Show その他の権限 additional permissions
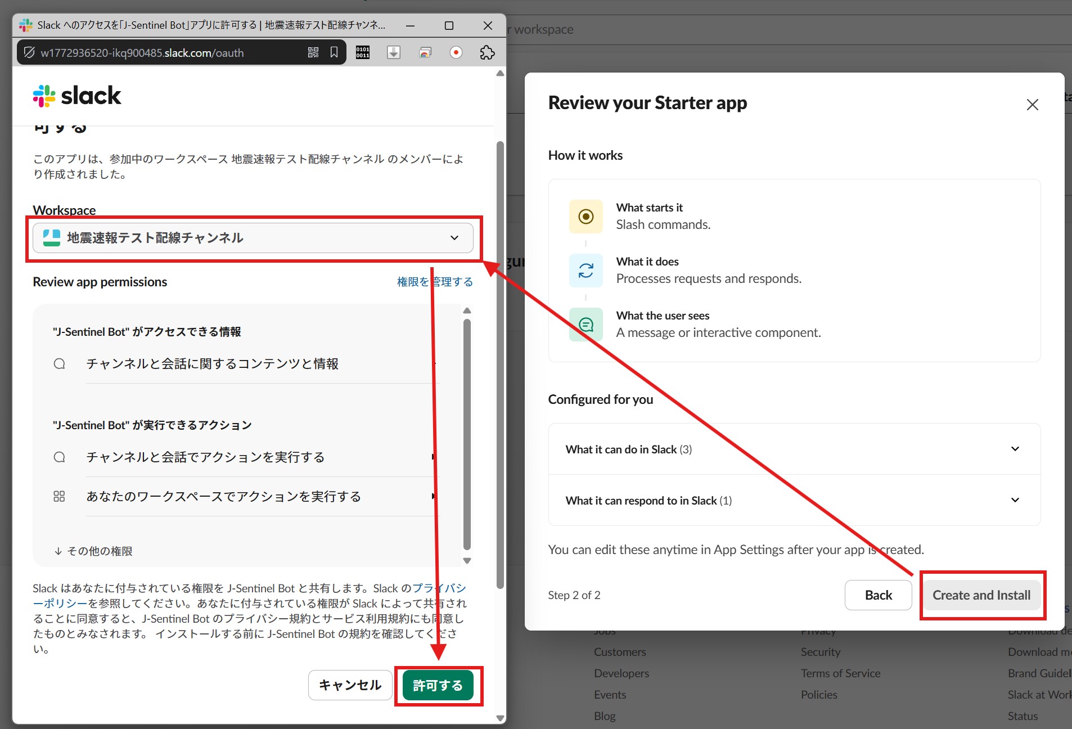The image size is (1072, 729). click(x=93, y=551)
